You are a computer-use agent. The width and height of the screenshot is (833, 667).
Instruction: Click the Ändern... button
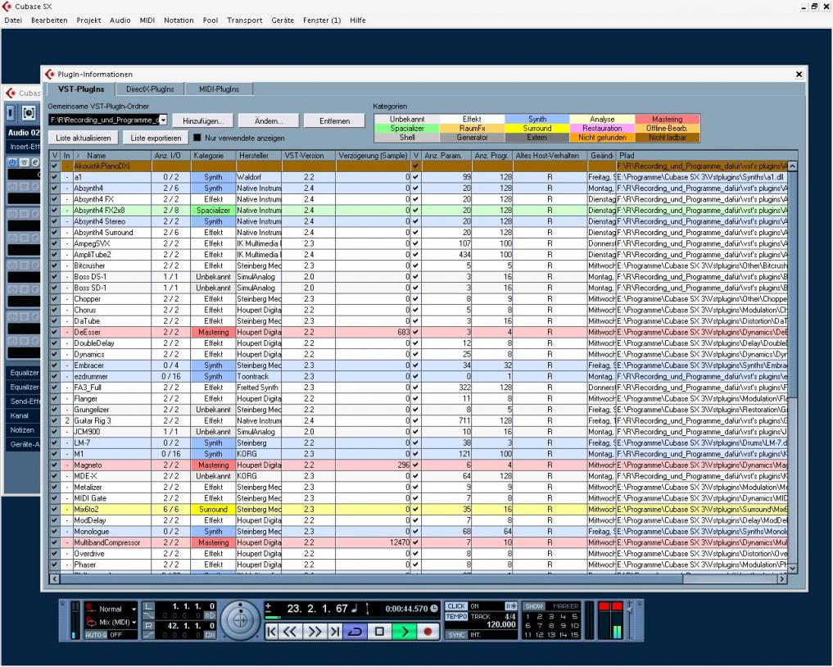[269, 121]
